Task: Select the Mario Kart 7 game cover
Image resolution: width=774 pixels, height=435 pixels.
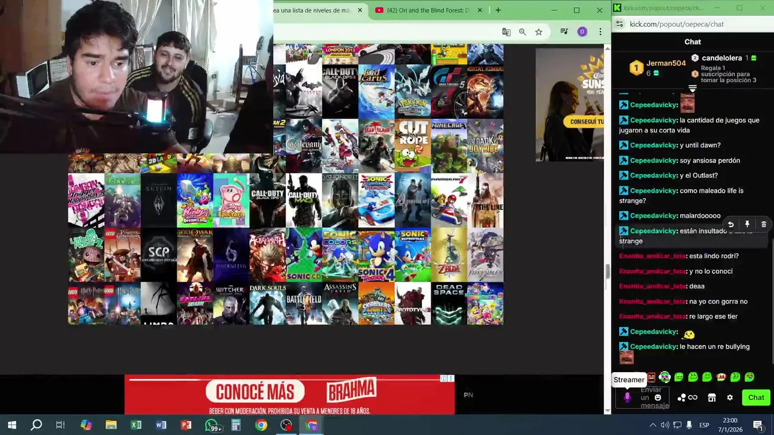Action: pos(449,201)
